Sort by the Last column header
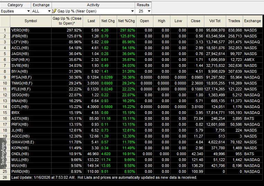The width and height of the screenshot is (264, 186). (91, 21)
